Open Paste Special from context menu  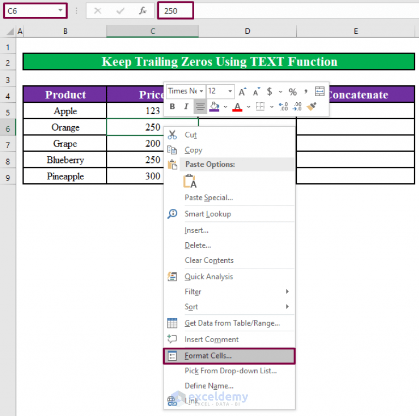click(229, 197)
